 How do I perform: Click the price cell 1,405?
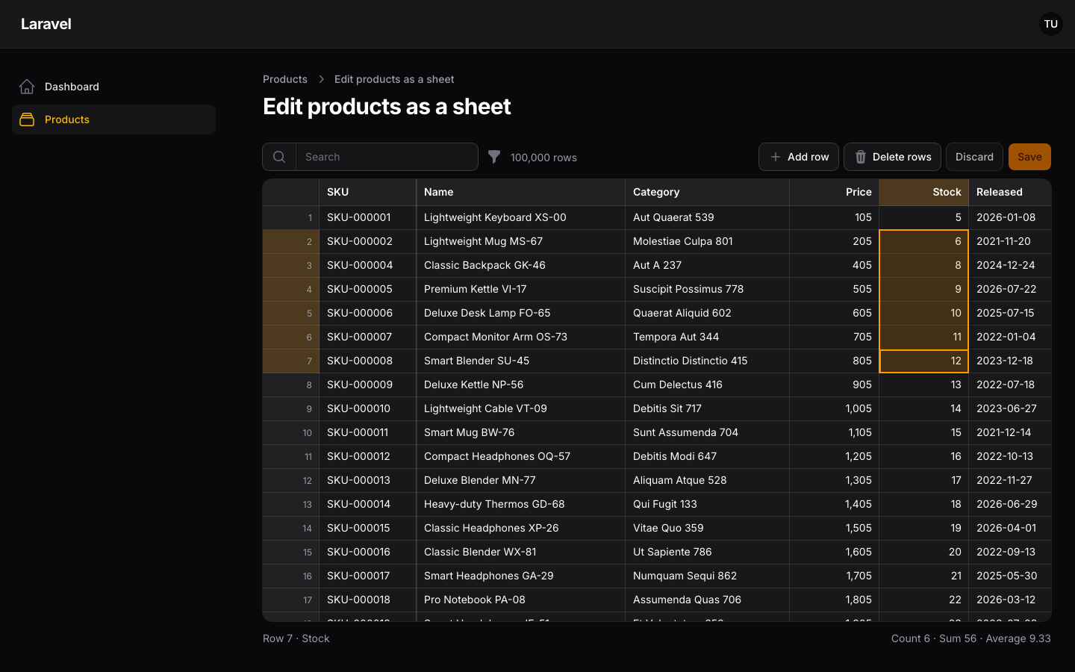(834, 504)
